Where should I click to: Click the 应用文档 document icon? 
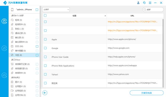click(12, 95)
